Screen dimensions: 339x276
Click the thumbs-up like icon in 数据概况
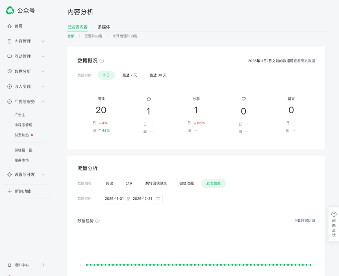tap(149, 99)
